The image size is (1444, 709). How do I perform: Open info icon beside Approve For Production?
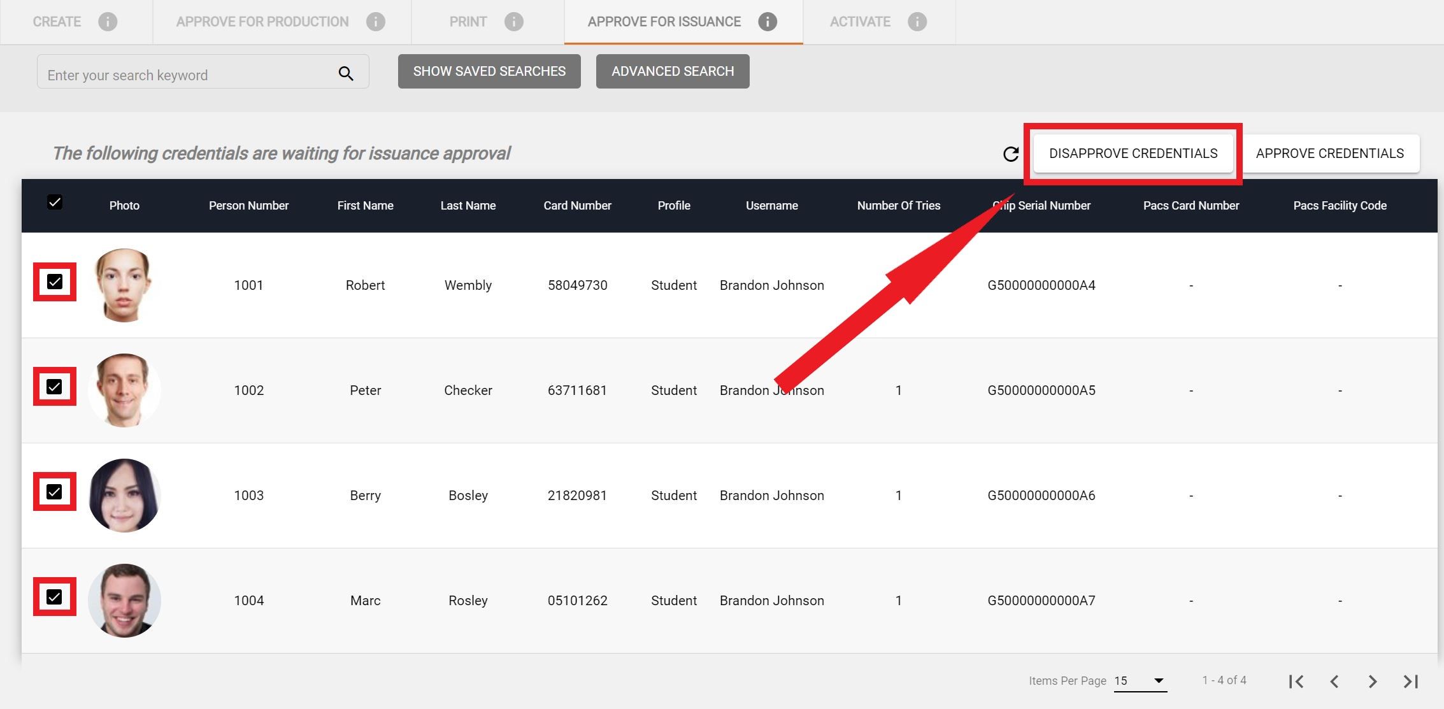pyautogui.click(x=376, y=22)
